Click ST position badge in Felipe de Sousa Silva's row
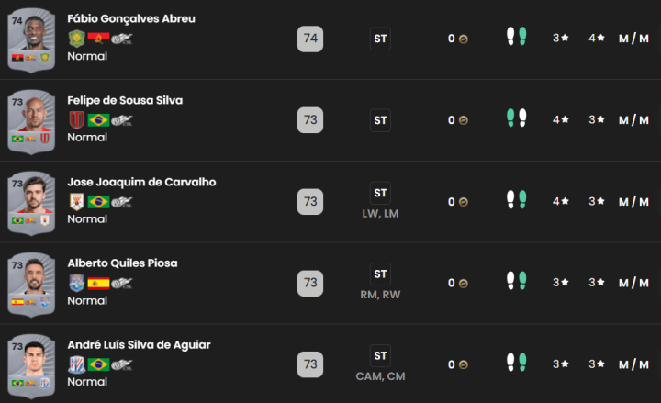 click(x=380, y=119)
